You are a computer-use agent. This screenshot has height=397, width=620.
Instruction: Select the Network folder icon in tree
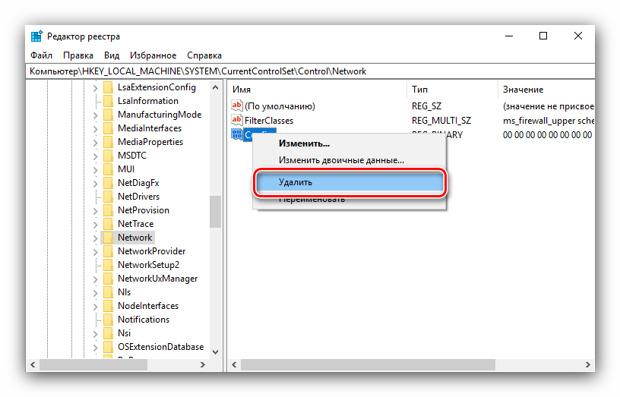point(107,238)
